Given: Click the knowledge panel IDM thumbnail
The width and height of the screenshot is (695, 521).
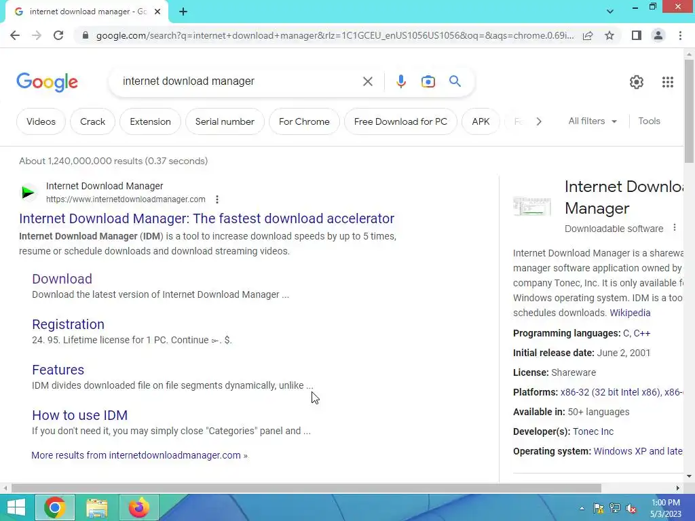Looking at the screenshot, I should click(532, 206).
